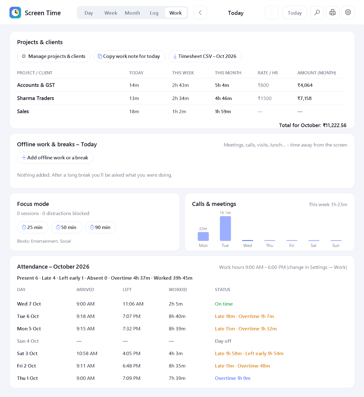364x397 pixels.
Task: Start a 50 min focus session
Action: click(x=67, y=227)
